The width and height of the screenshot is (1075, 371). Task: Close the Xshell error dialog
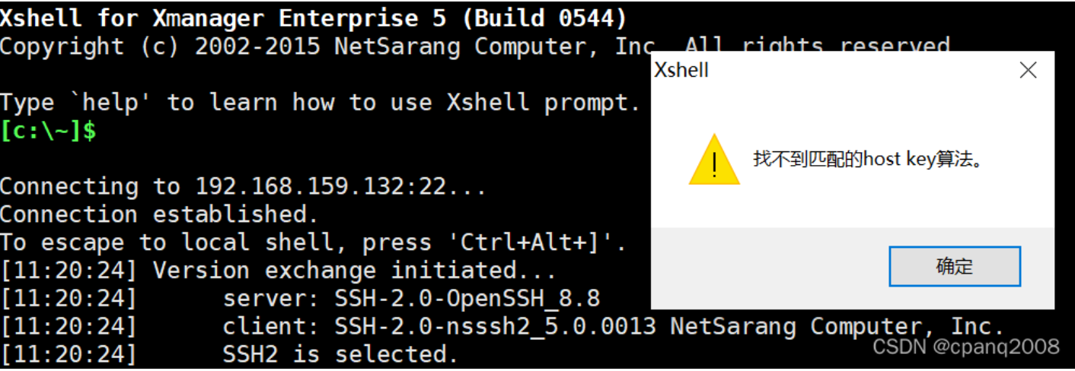click(x=1028, y=71)
